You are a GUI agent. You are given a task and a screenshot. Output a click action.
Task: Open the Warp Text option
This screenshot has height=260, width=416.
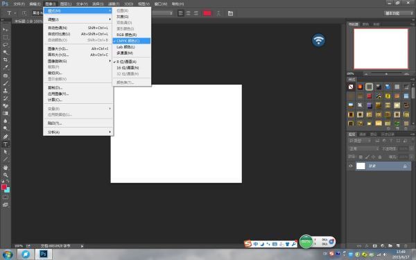[218, 13]
